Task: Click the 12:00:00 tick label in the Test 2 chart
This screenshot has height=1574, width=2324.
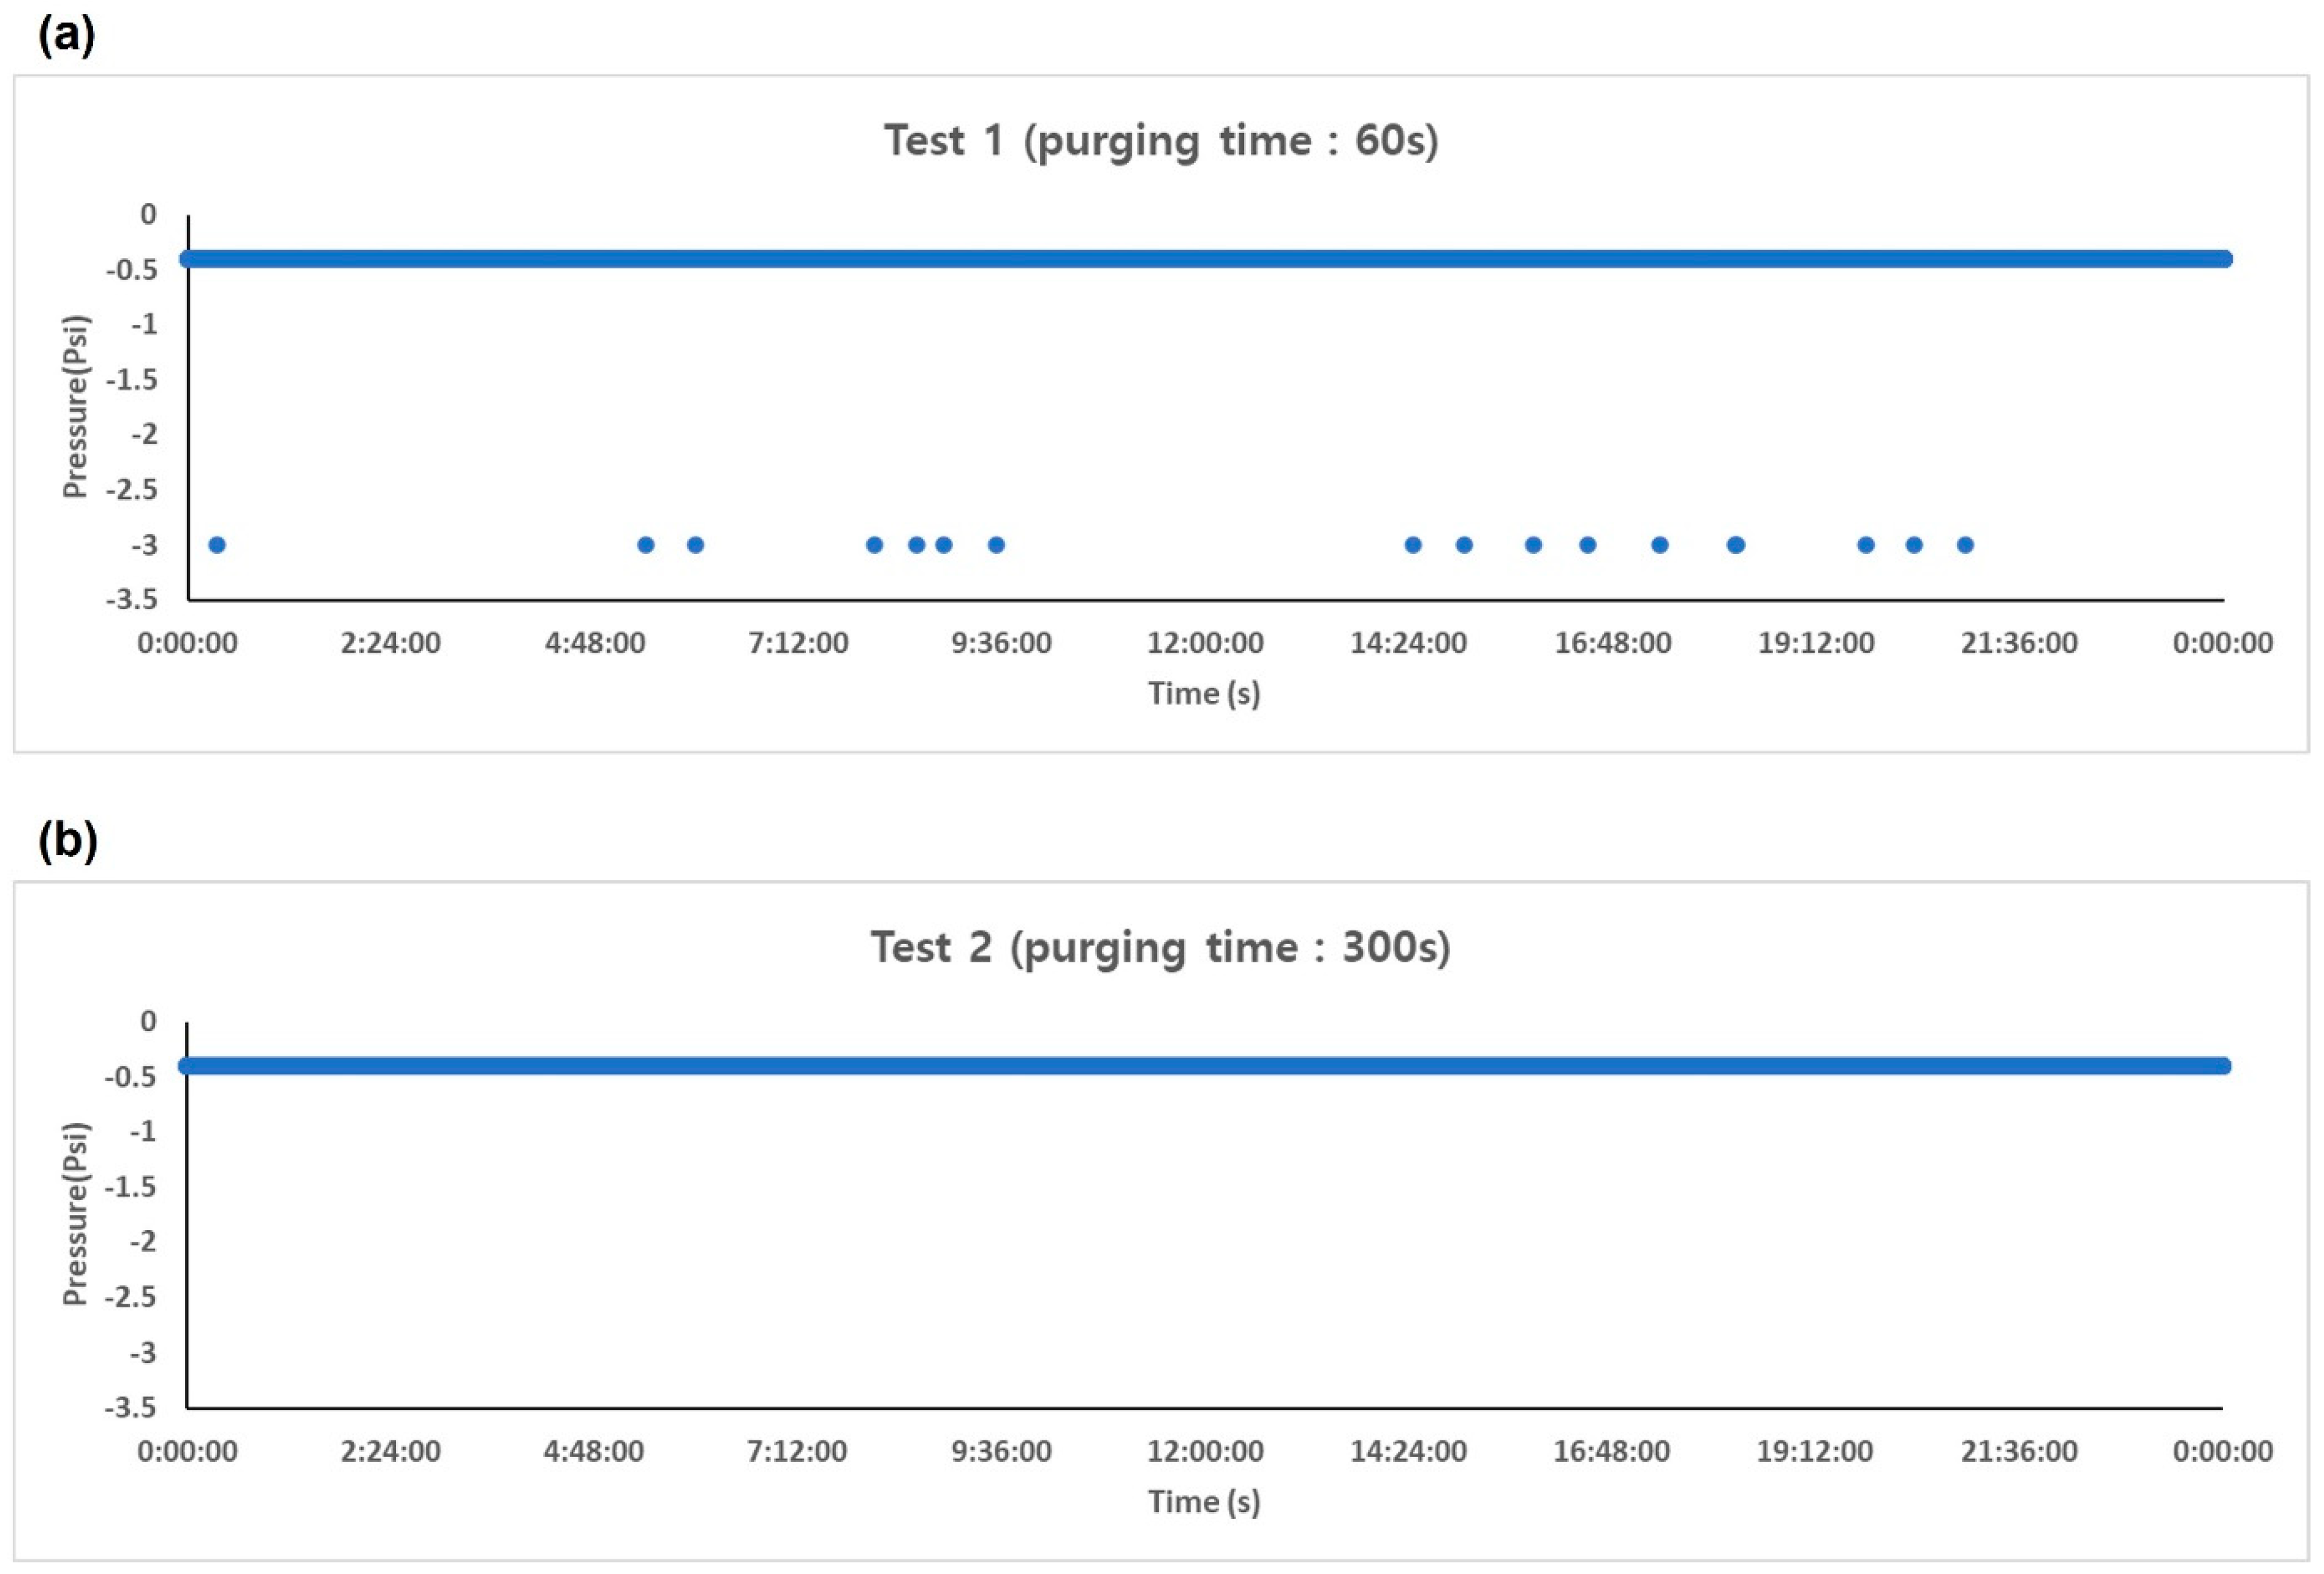Action: tap(1205, 1451)
